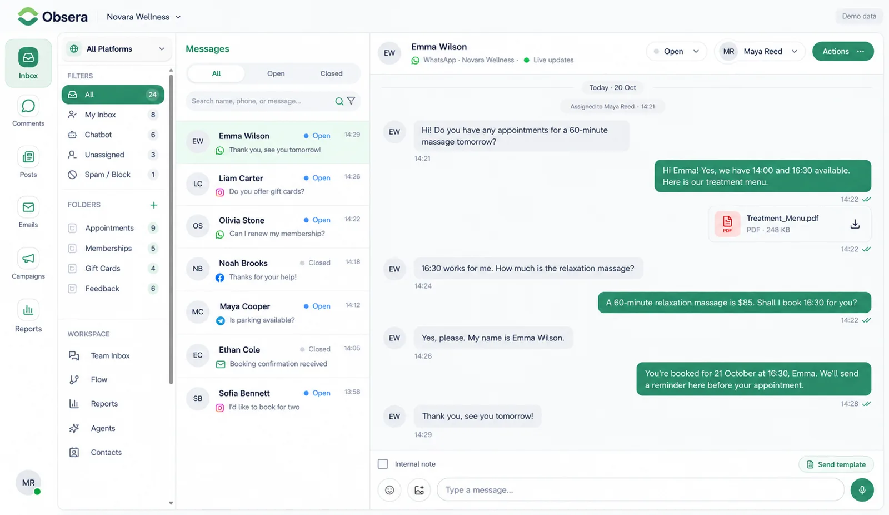Open the Appointments folder
889x515 pixels.
click(x=113, y=228)
